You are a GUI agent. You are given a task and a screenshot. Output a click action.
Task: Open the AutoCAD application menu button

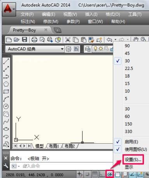9,9
